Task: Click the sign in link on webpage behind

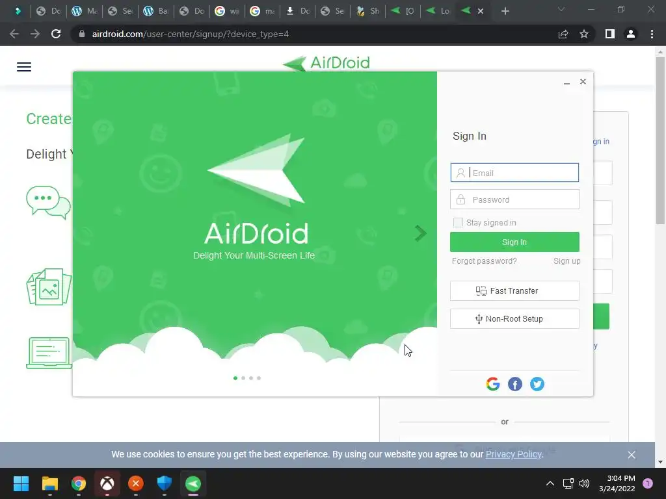Action: tap(601, 141)
